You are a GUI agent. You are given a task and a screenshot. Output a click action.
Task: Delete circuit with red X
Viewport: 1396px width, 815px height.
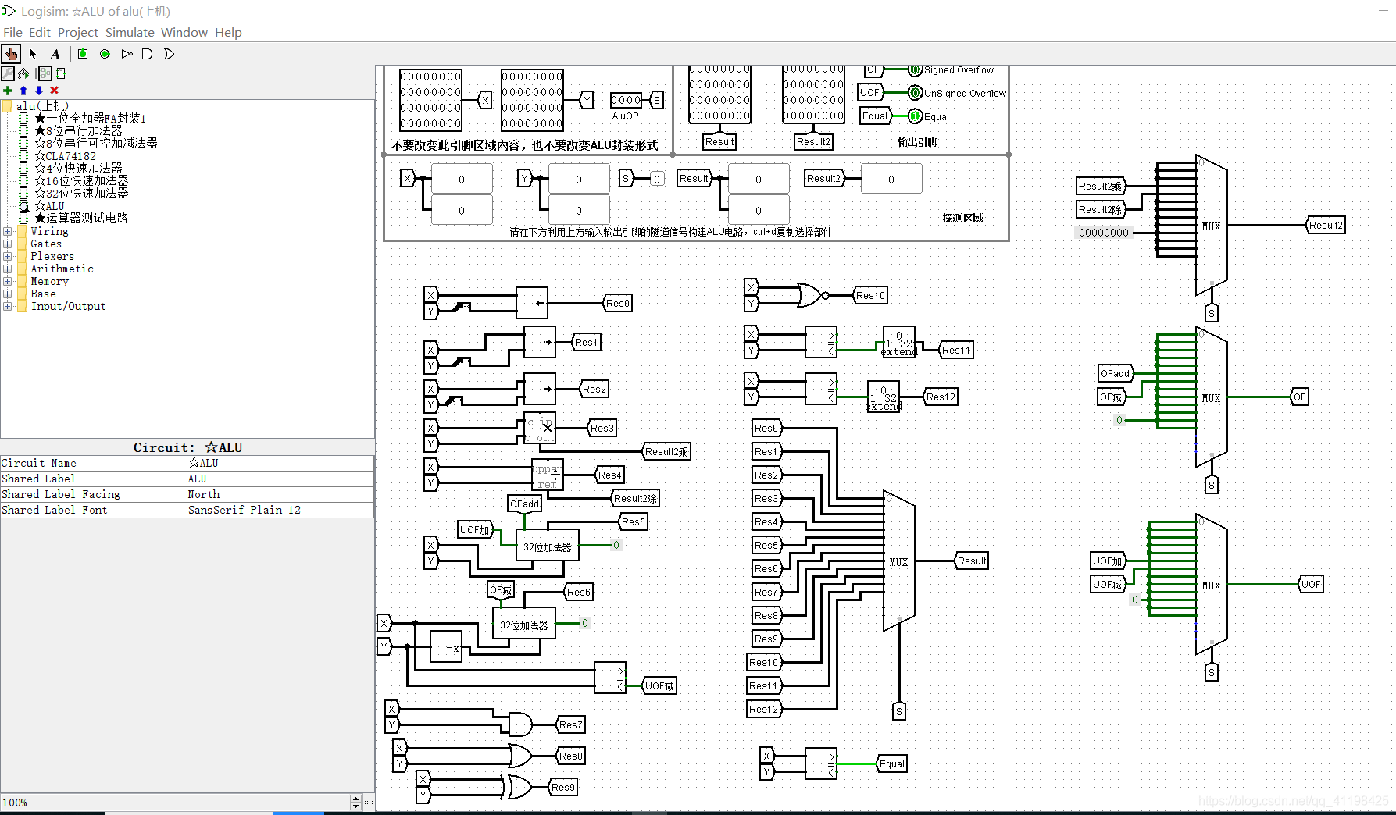54,91
